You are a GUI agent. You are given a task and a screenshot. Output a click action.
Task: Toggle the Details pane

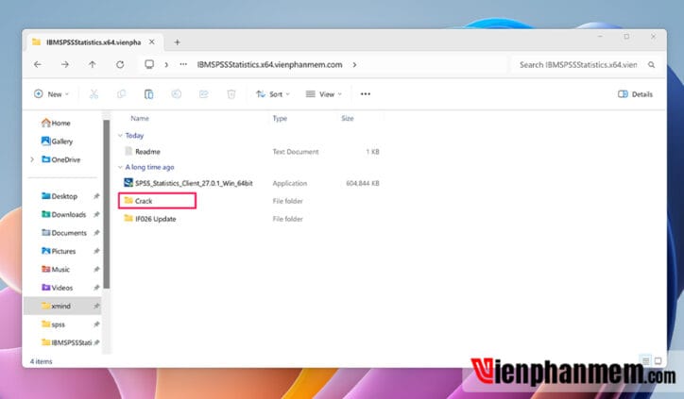pos(635,94)
